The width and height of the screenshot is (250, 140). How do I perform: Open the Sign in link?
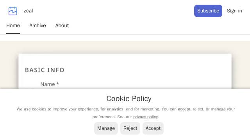(x=234, y=11)
